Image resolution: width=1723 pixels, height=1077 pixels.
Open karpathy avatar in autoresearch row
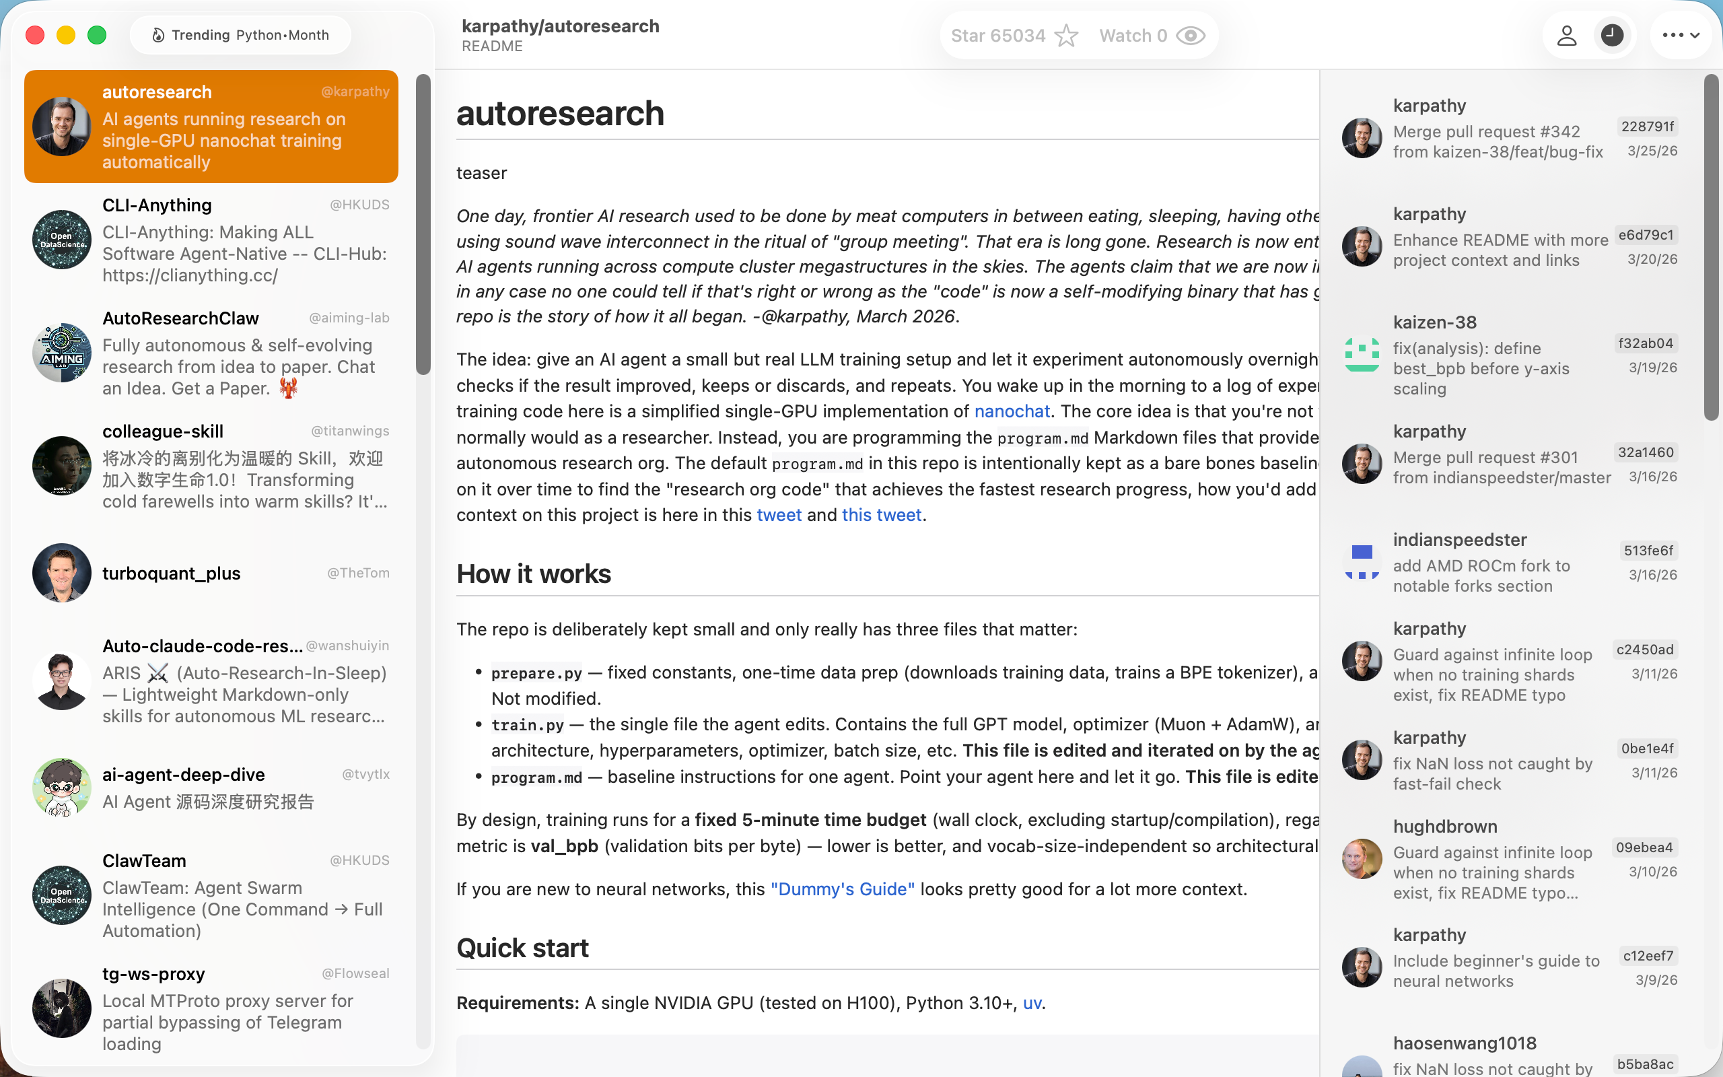tap(62, 127)
